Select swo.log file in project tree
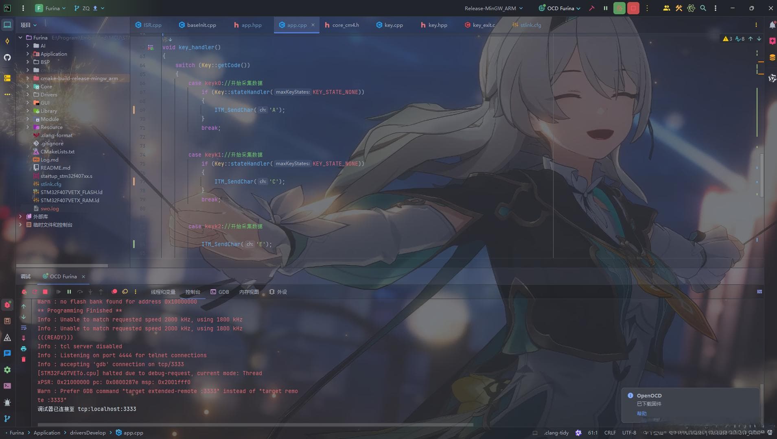 tap(50, 208)
